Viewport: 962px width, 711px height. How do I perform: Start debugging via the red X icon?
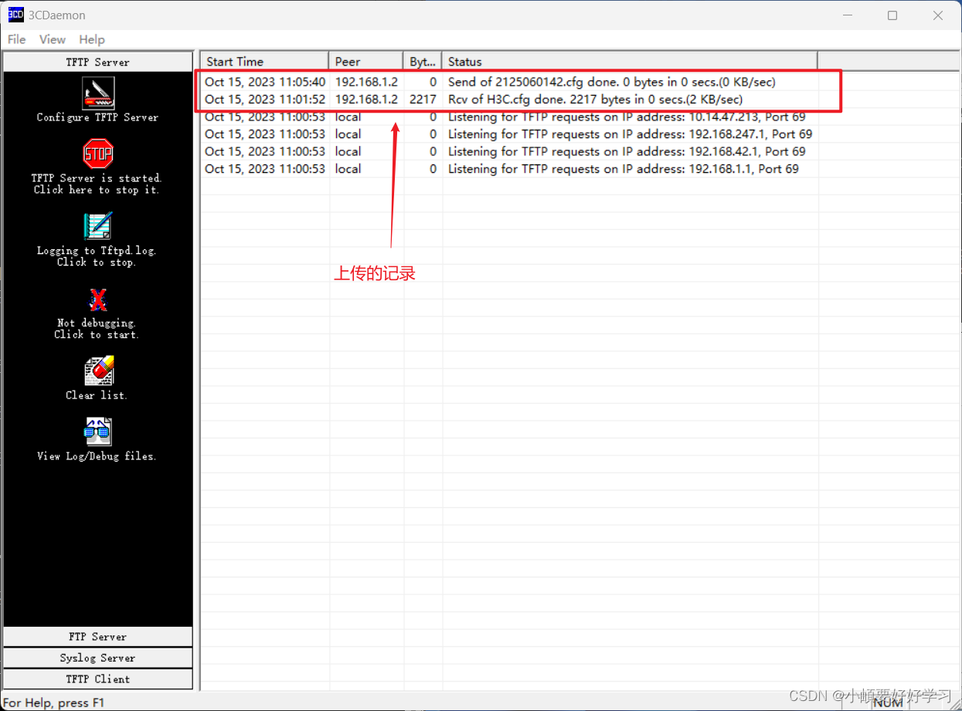point(98,300)
